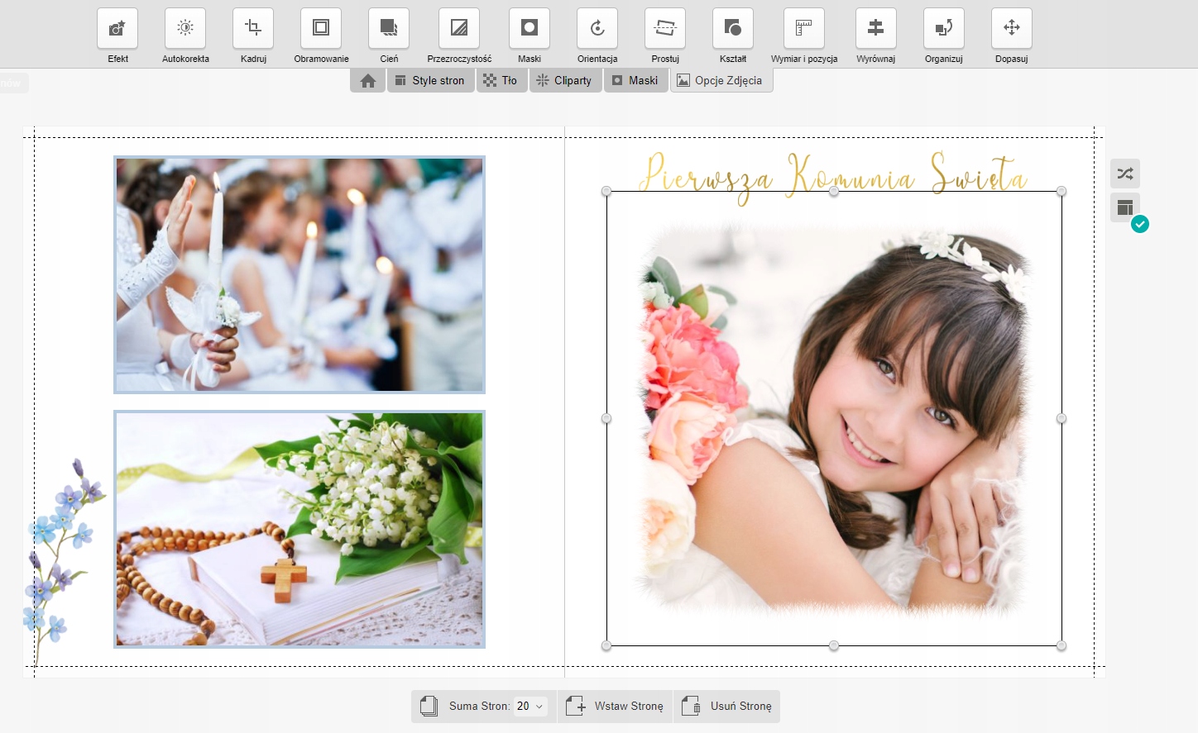
Task: Switch to the Style stron tab
Action: coord(430,81)
